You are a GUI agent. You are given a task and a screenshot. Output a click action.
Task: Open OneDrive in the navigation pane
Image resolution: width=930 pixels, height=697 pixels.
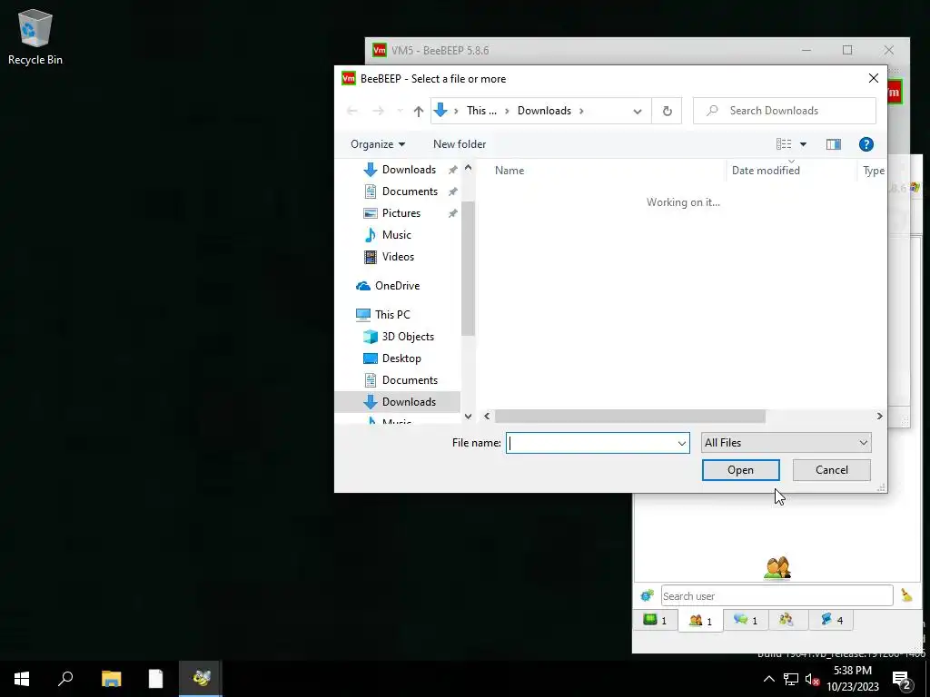click(x=397, y=286)
